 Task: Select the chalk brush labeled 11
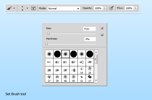coord(82,78)
